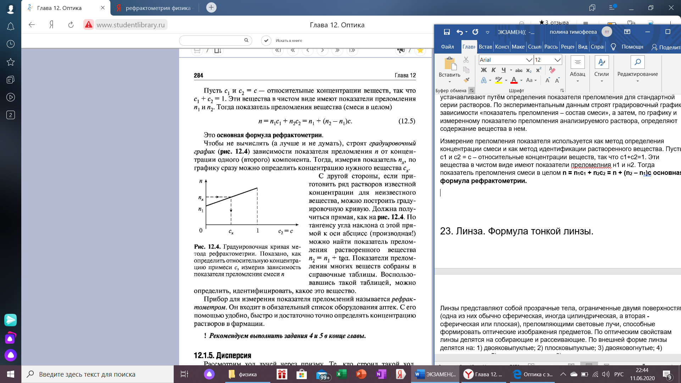Switch to the Макет ribbon tab
The image size is (681, 383).
[518, 47]
